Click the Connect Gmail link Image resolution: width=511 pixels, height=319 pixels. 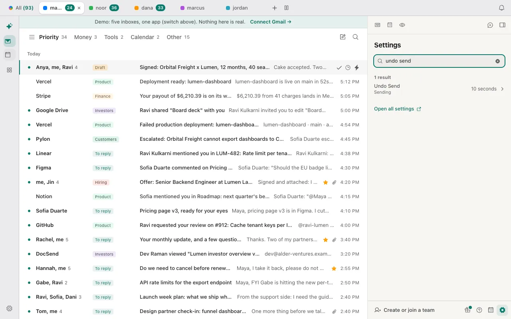pos(271,22)
